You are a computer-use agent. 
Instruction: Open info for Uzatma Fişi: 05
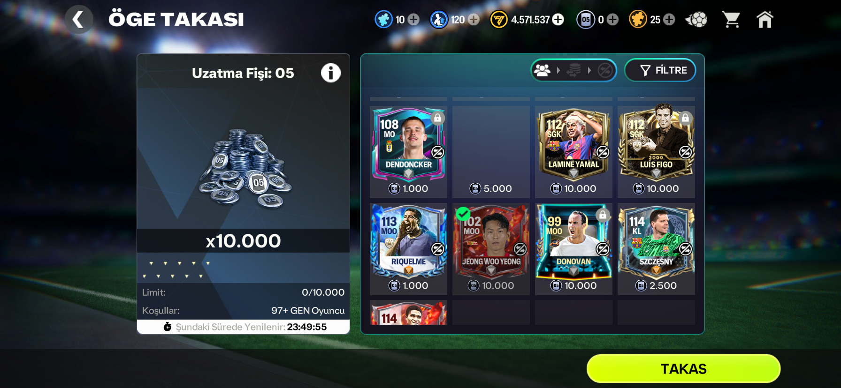331,73
